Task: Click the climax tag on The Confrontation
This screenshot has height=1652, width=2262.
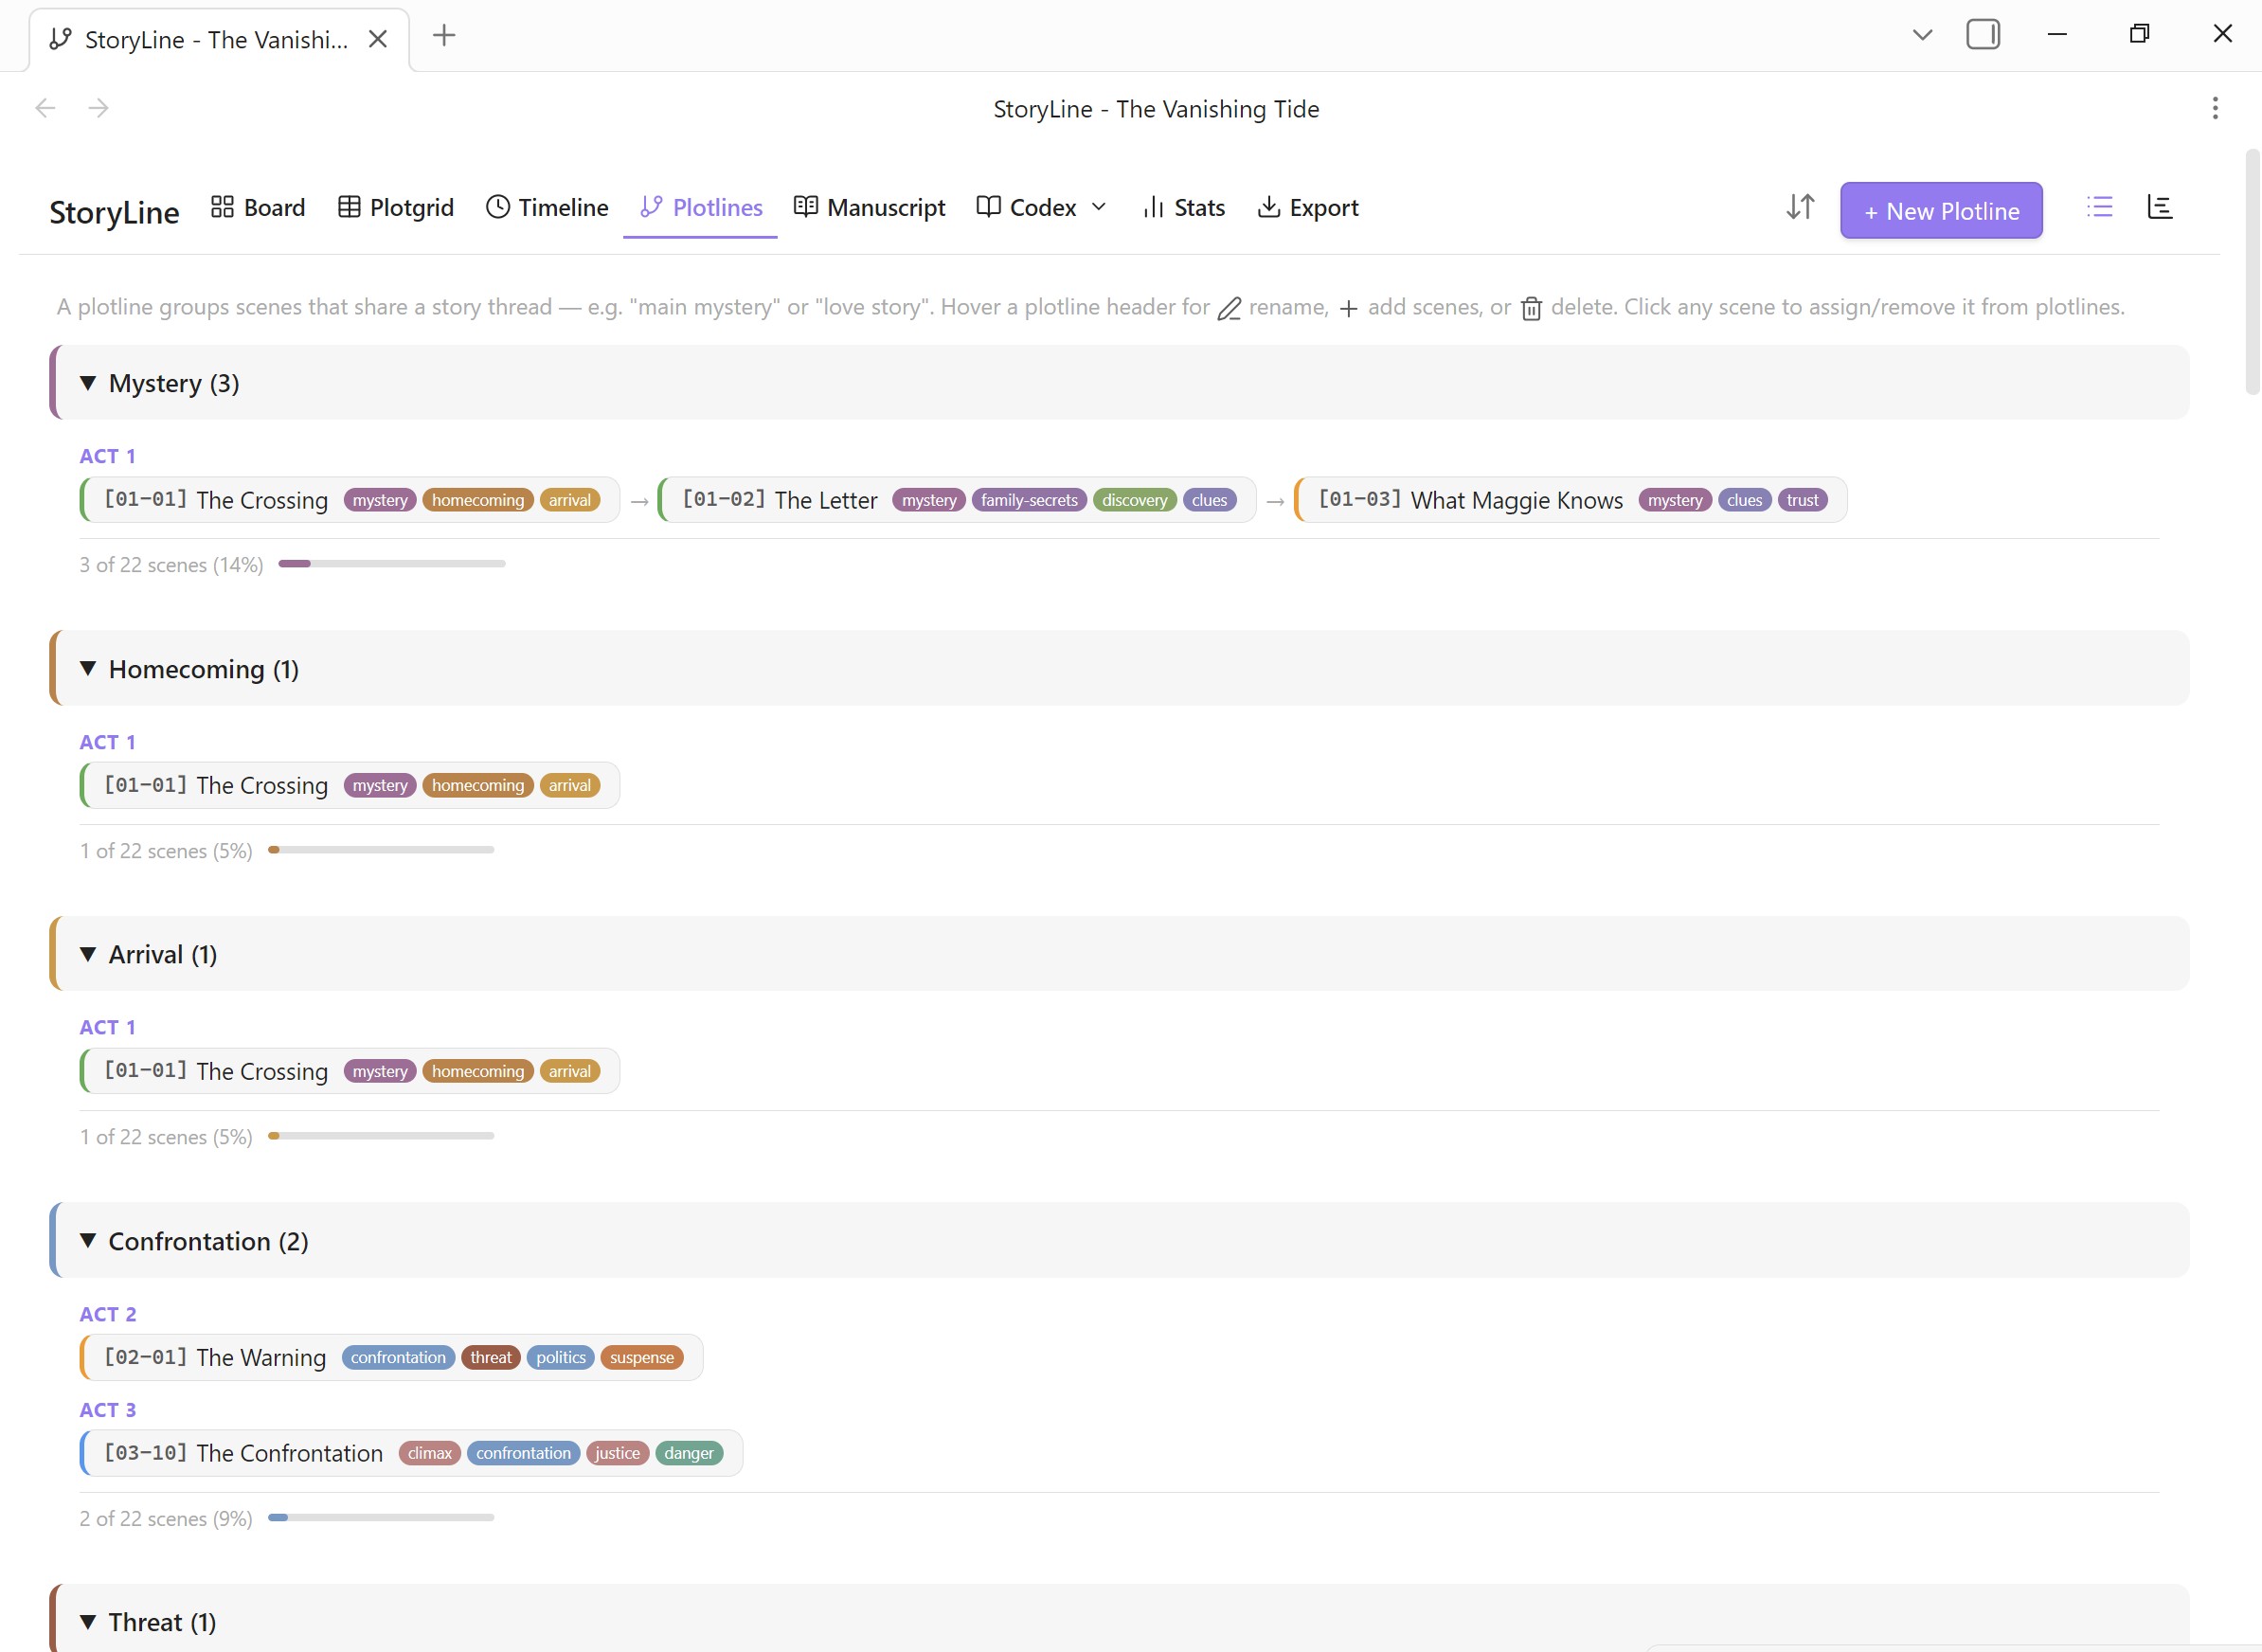Action: [429, 1453]
